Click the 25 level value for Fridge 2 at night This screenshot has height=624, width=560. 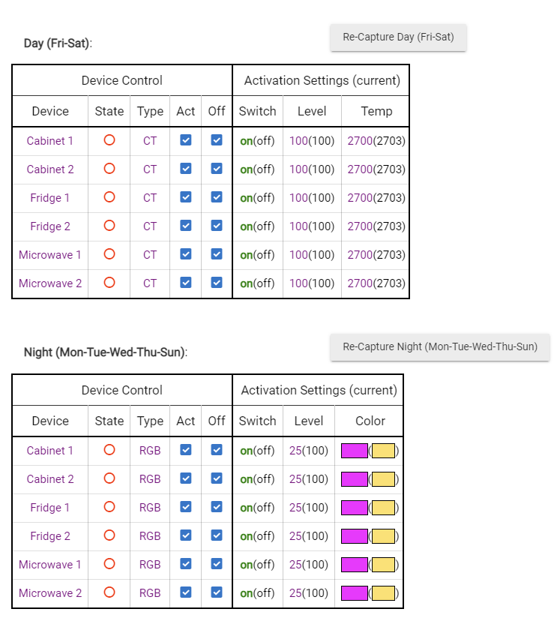[x=295, y=536]
